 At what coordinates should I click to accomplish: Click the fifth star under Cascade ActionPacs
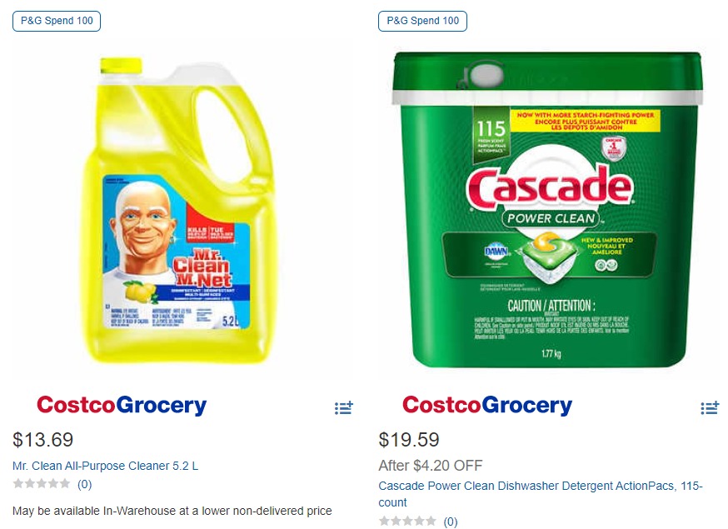coord(431,522)
